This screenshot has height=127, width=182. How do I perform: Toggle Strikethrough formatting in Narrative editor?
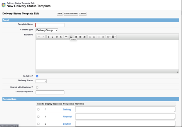tap(61, 37)
